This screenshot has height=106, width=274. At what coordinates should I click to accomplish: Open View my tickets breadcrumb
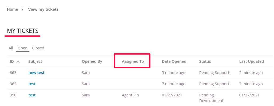(x=43, y=9)
